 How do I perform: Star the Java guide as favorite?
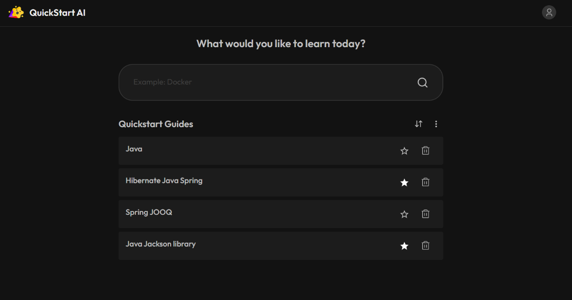point(404,151)
